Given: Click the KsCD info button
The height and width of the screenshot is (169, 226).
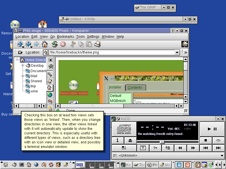Looking at the screenshot, I should pyautogui.click(x=118, y=140).
